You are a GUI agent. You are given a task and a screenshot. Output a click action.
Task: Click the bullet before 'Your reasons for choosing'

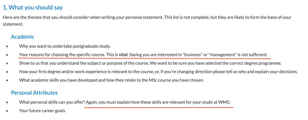(7, 55)
